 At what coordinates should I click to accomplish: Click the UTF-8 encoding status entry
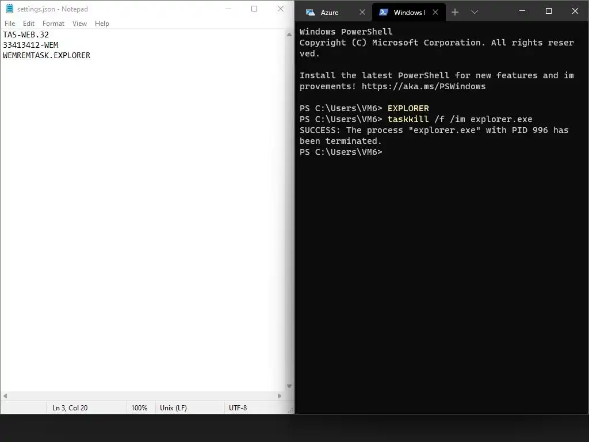[238, 408]
